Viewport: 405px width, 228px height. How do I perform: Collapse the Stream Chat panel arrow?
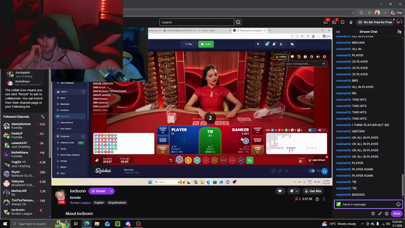coord(338,32)
